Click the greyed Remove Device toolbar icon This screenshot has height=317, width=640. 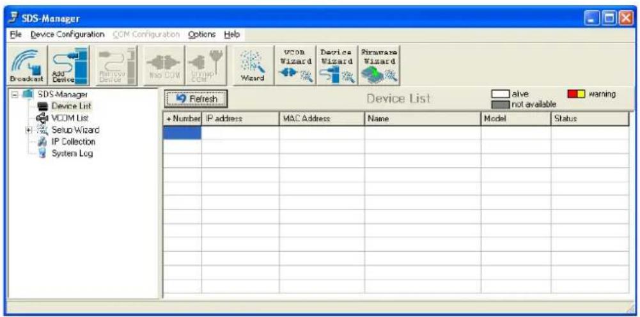tap(116, 65)
